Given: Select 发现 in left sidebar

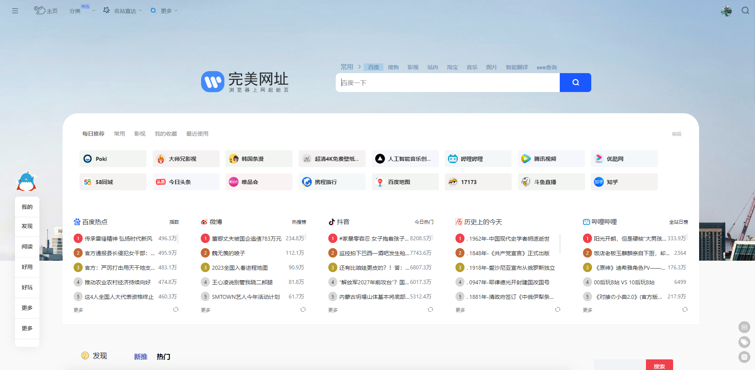Looking at the screenshot, I should pyautogui.click(x=27, y=226).
